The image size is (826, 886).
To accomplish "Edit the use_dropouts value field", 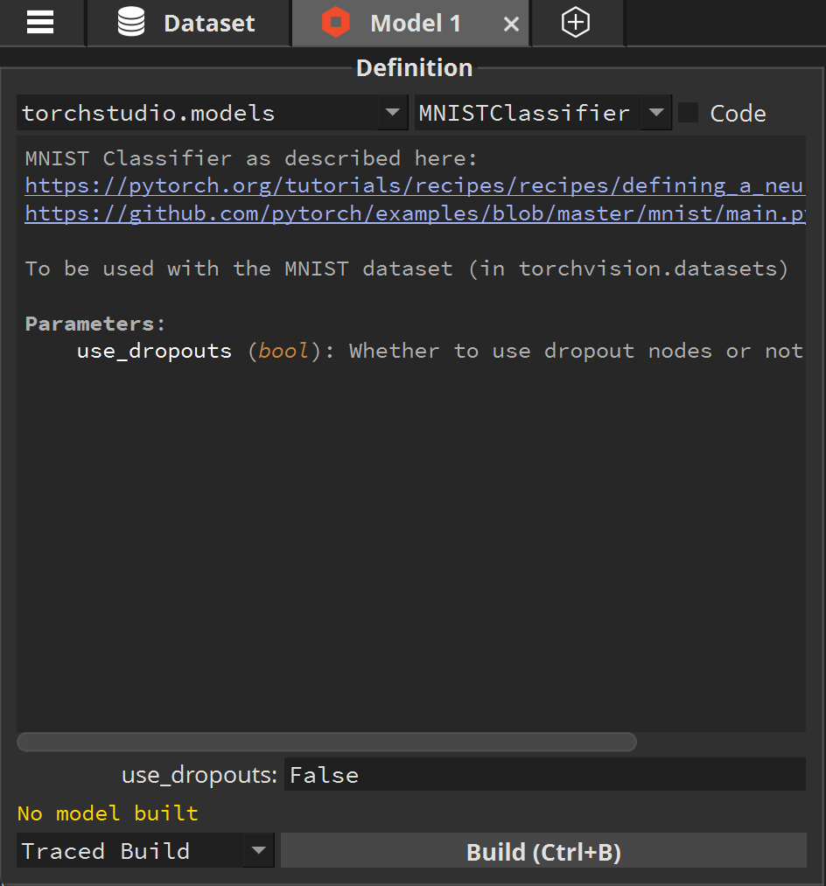I will pos(545,774).
